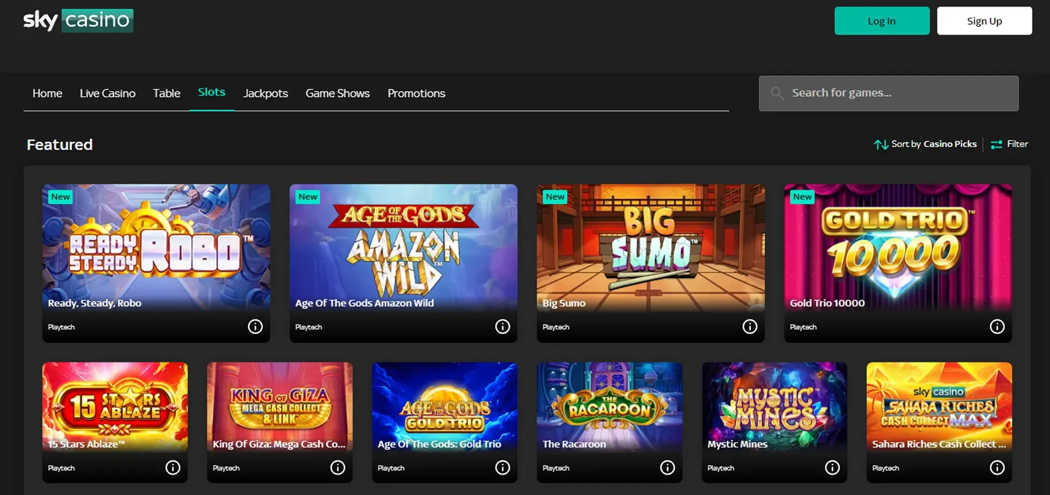The image size is (1050, 495).
Task: Switch to Game Shows tab
Action: (338, 93)
